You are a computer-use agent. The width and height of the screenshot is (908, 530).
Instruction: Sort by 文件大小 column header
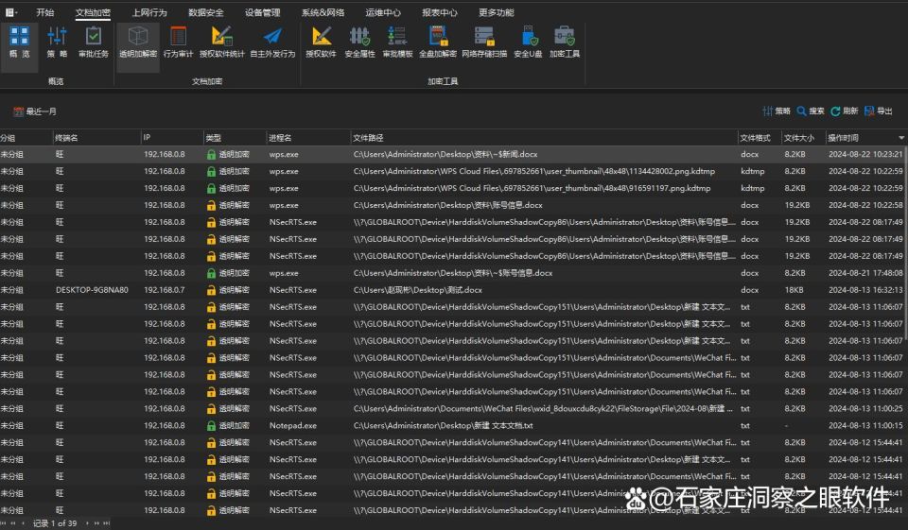[x=799, y=138]
